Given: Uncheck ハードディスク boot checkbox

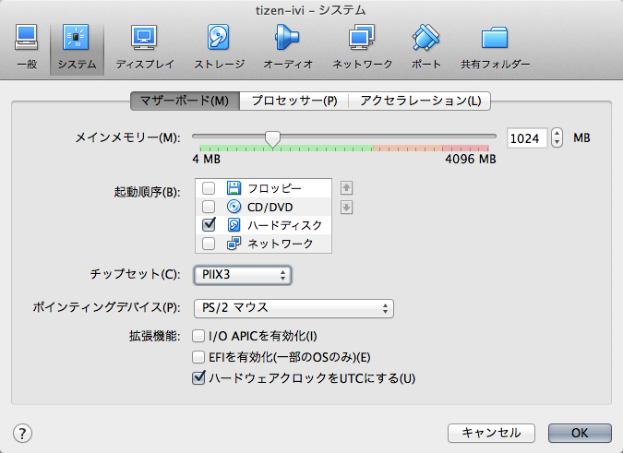Looking at the screenshot, I should [x=209, y=224].
